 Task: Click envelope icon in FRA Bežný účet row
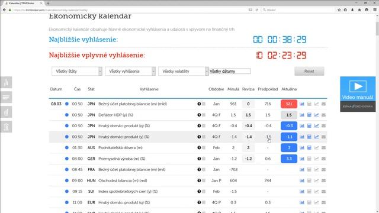coord(324,170)
